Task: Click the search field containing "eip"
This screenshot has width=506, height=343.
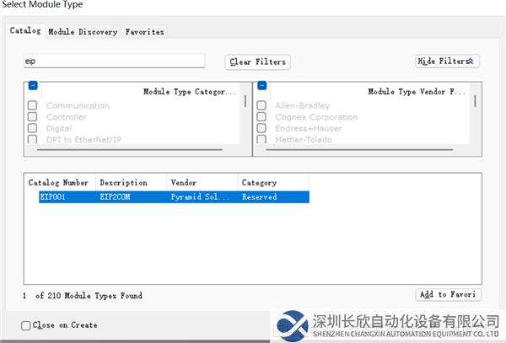Action: coord(114,62)
